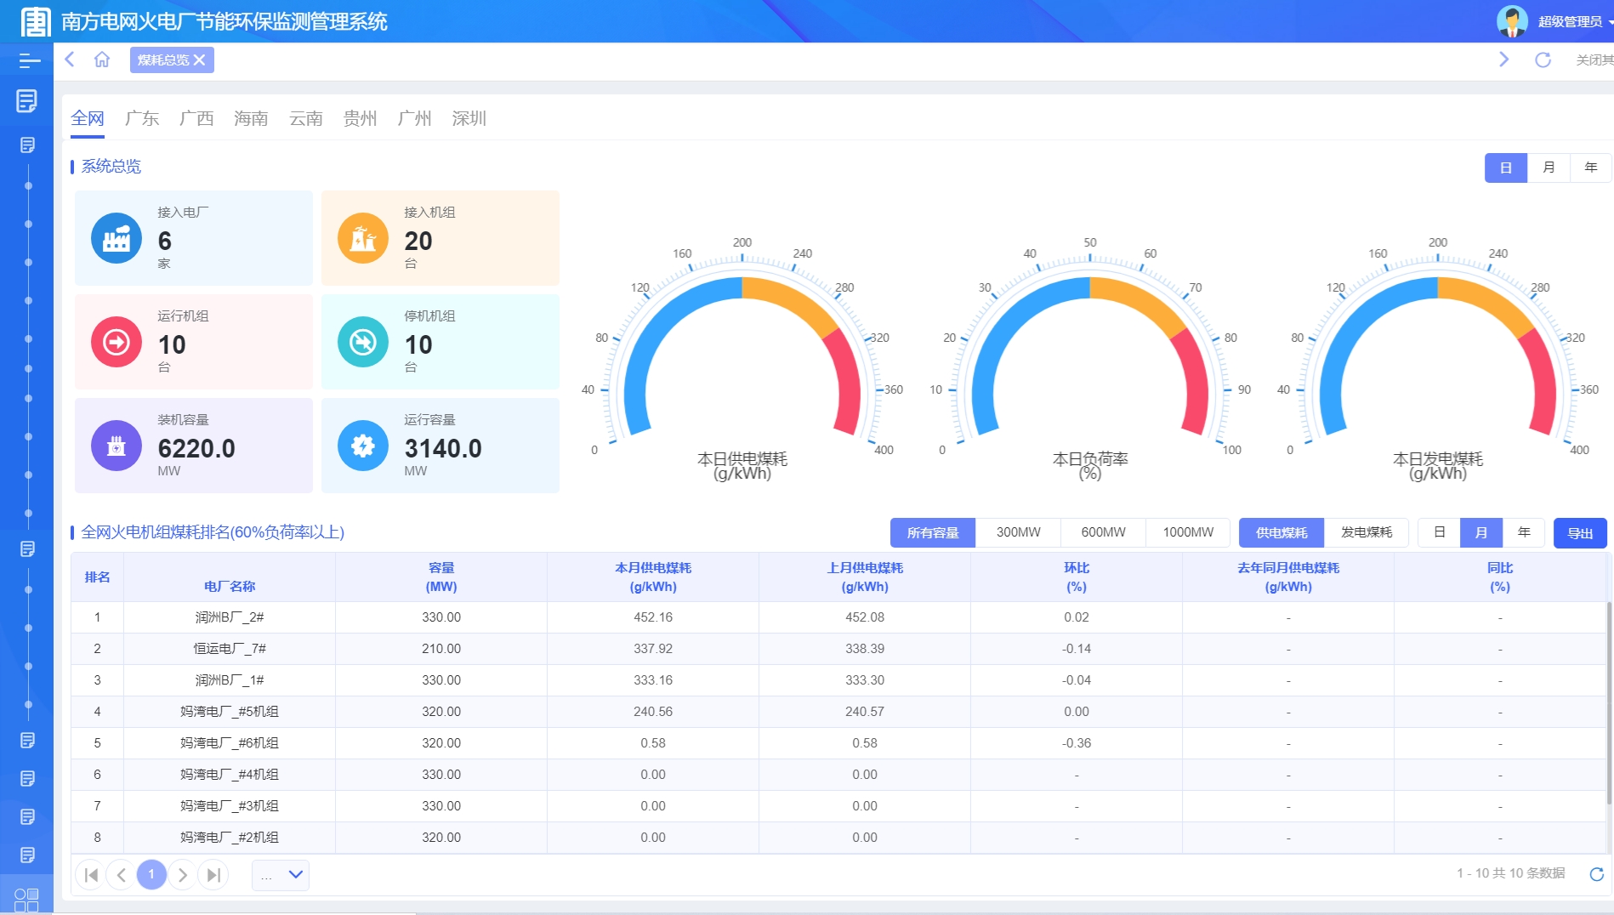The image size is (1614, 915).
Task: Click the 容量 (MW) column header
Action: coord(441,577)
